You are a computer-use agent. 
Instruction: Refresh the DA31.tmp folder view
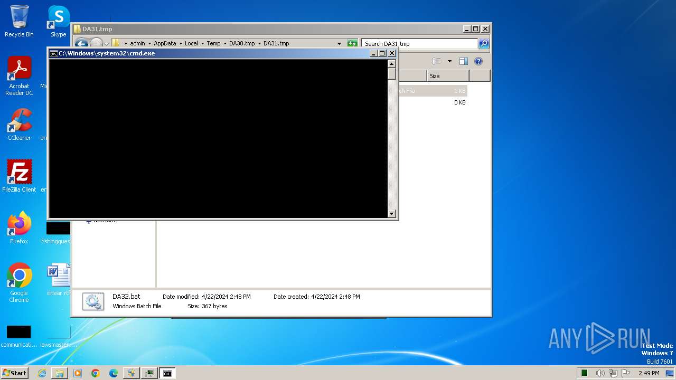(x=352, y=43)
